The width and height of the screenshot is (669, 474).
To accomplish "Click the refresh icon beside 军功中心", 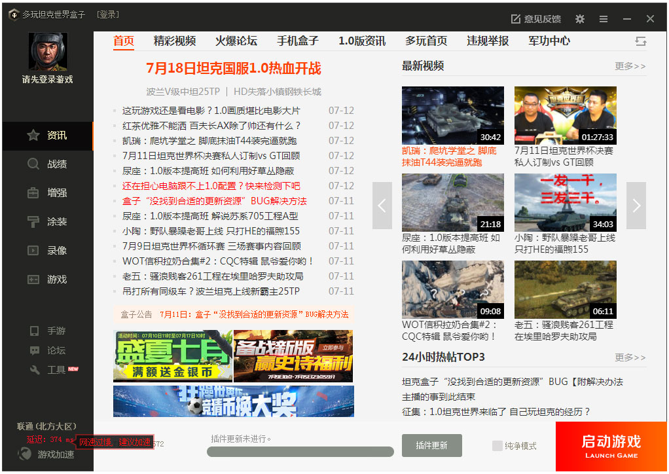I will coord(640,41).
